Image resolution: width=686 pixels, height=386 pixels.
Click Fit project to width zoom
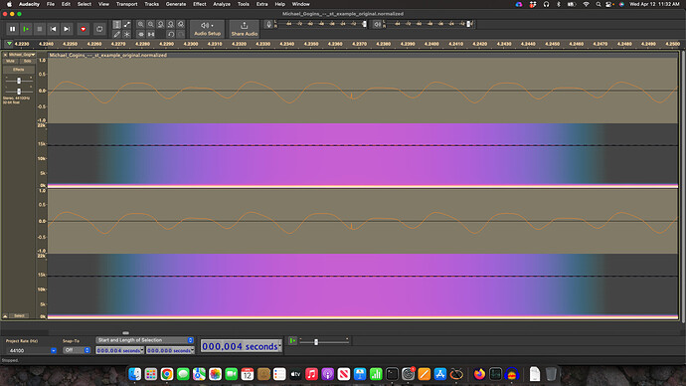coord(171,24)
